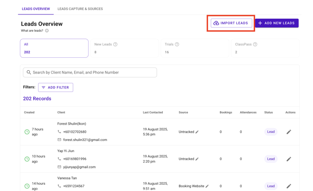This screenshot has width=313, height=191.
Task: Filter by the New Leads card
Action: pyautogui.click(x=125, y=48)
